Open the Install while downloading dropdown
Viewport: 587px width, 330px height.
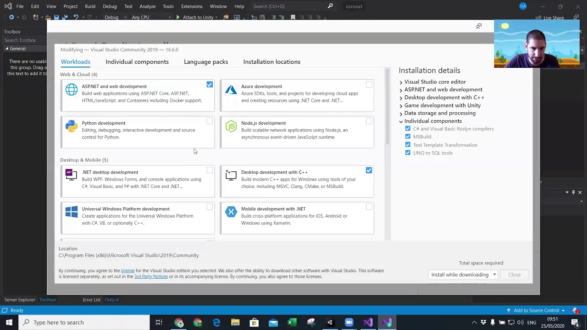tap(464, 275)
